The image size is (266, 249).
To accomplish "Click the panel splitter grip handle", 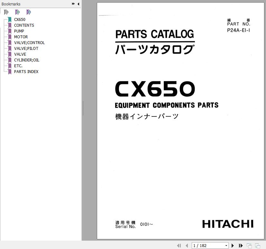I will point(83,108).
